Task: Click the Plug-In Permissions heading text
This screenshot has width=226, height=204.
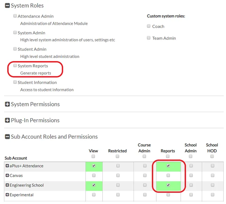Action: click(x=35, y=120)
